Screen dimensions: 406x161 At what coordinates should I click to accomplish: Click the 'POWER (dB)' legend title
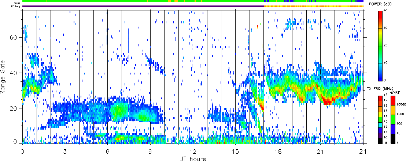381,4
